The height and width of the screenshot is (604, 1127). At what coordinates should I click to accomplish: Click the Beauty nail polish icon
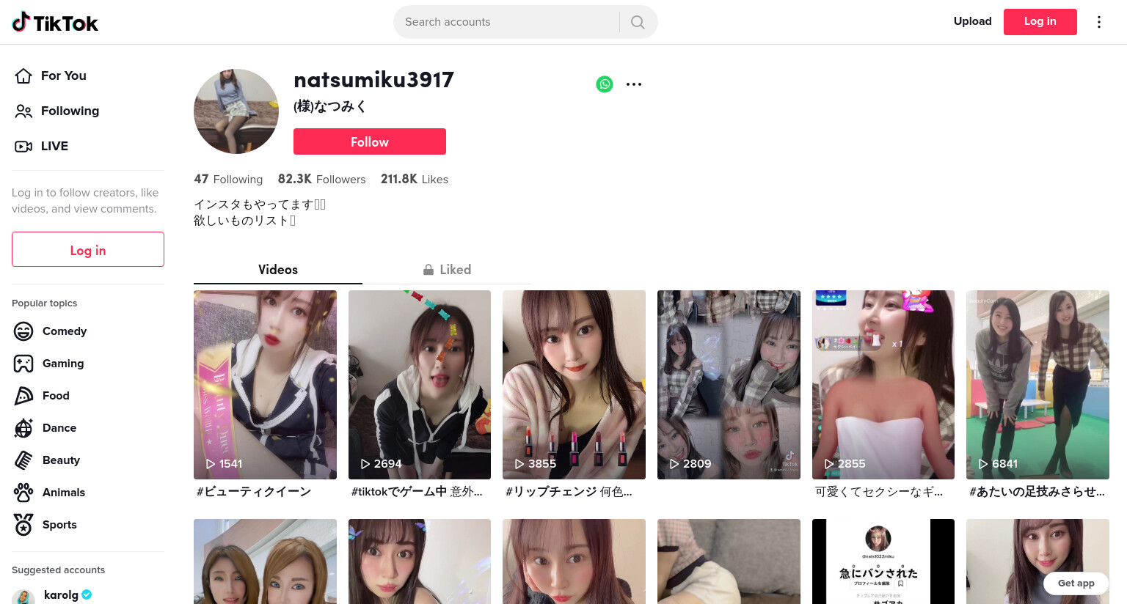tap(23, 460)
